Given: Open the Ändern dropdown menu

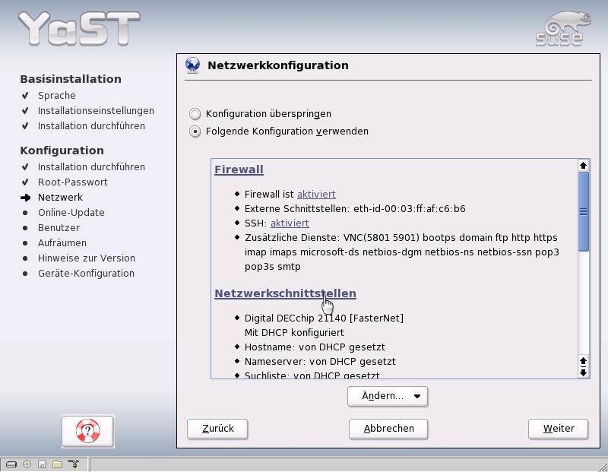Looking at the screenshot, I should tap(388, 396).
